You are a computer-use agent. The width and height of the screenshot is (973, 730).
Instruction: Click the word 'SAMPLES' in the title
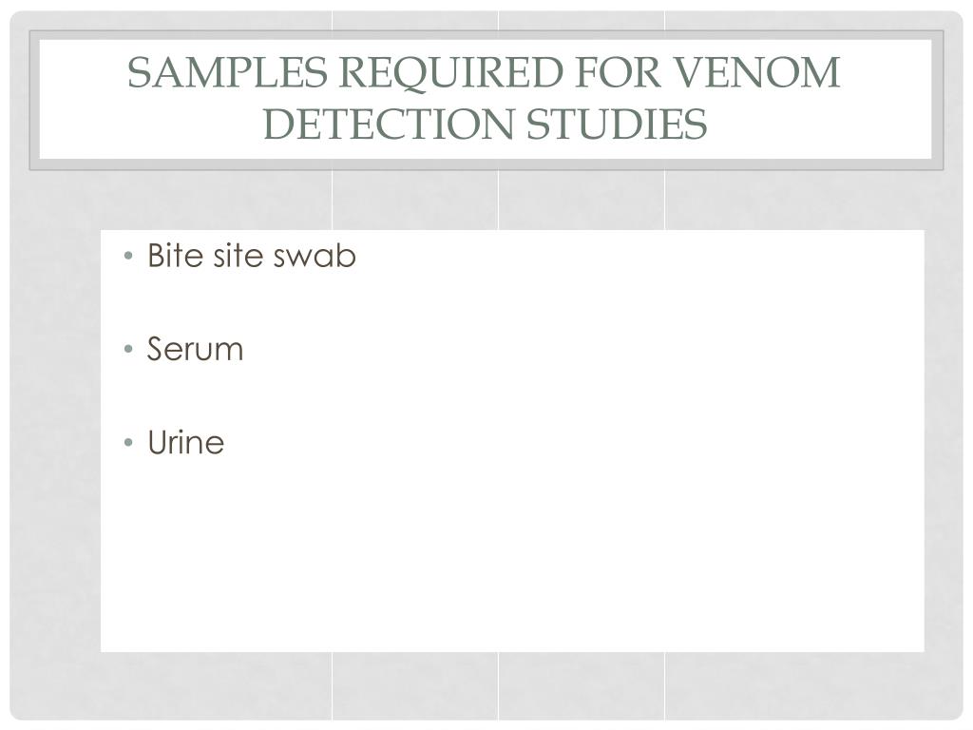(227, 72)
